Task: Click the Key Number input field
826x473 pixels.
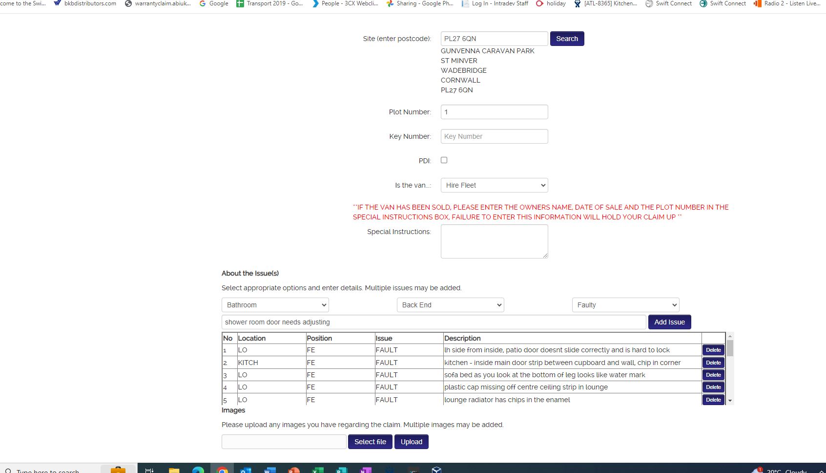Action: coord(494,136)
